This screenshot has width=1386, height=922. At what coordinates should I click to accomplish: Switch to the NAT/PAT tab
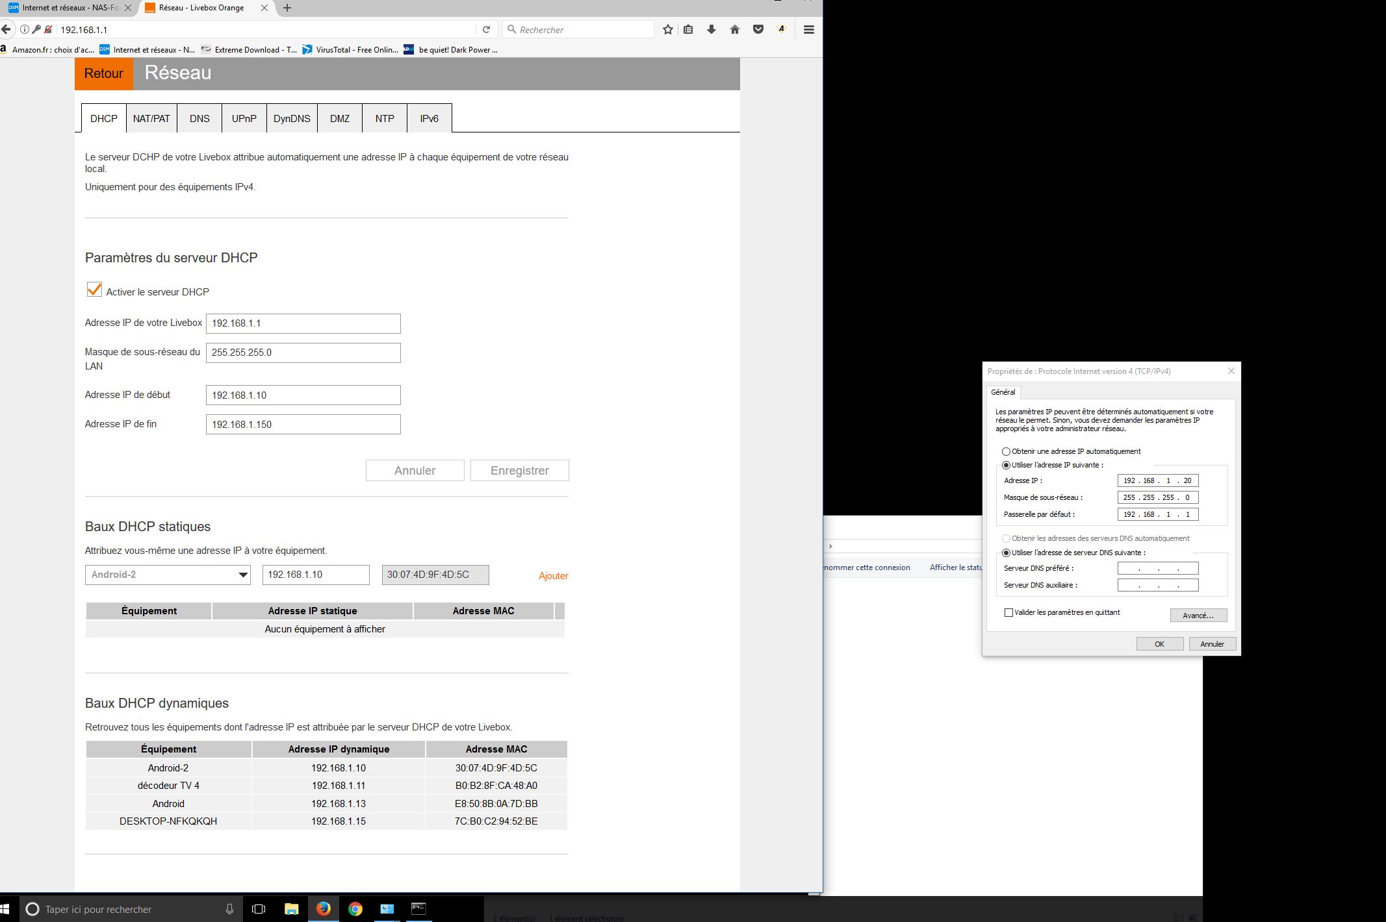(151, 119)
